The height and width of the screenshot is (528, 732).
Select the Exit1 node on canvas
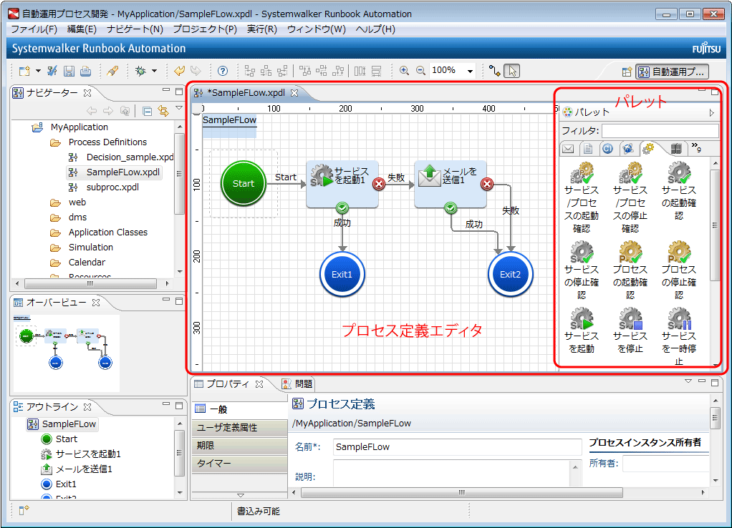pos(342,274)
